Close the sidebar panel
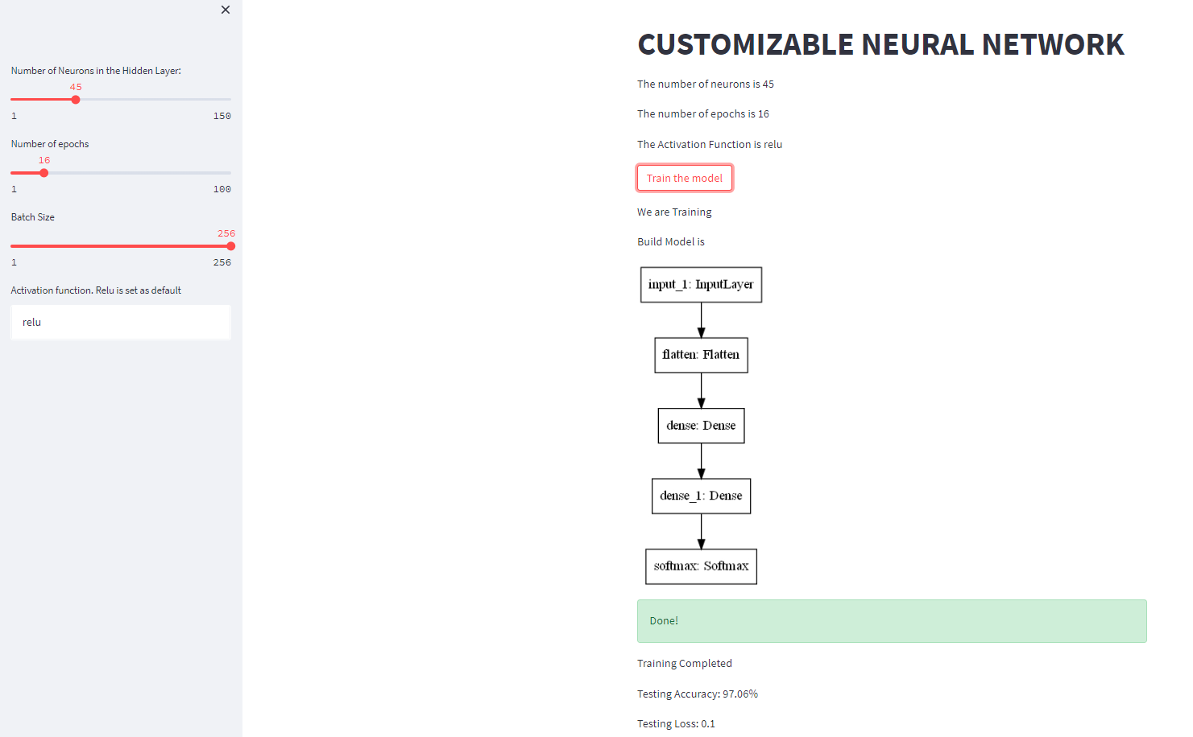Viewport: 1193px width, 737px height. [x=225, y=10]
